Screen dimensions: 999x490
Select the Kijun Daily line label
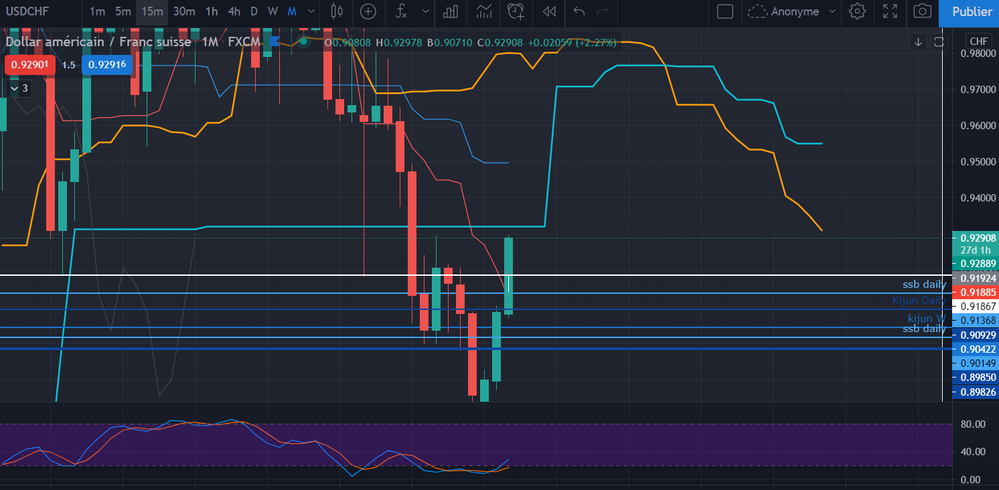pos(919,301)
